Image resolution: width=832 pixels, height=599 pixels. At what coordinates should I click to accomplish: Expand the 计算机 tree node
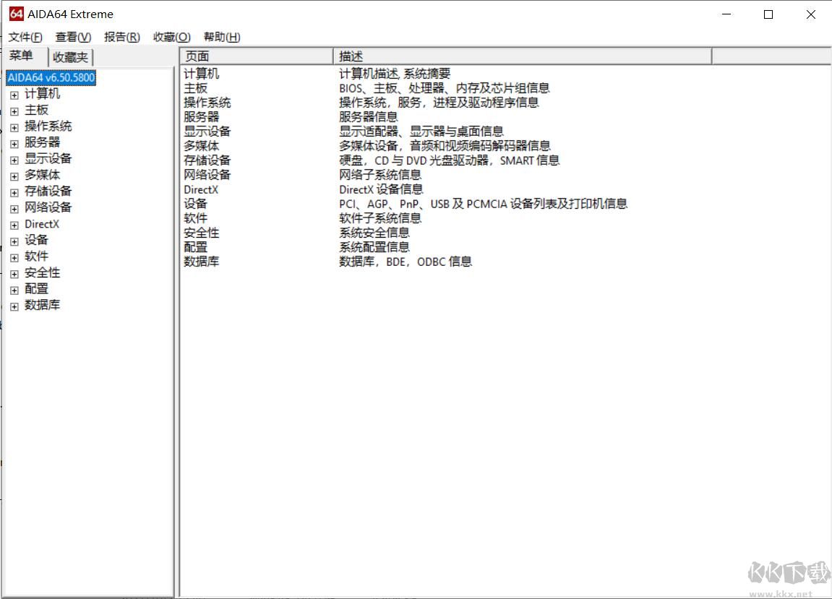coord(14,95)
